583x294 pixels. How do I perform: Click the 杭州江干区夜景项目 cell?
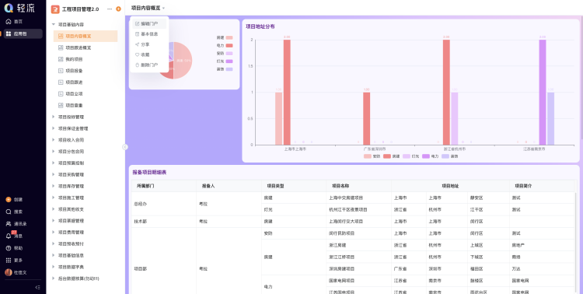click(359, 209)
